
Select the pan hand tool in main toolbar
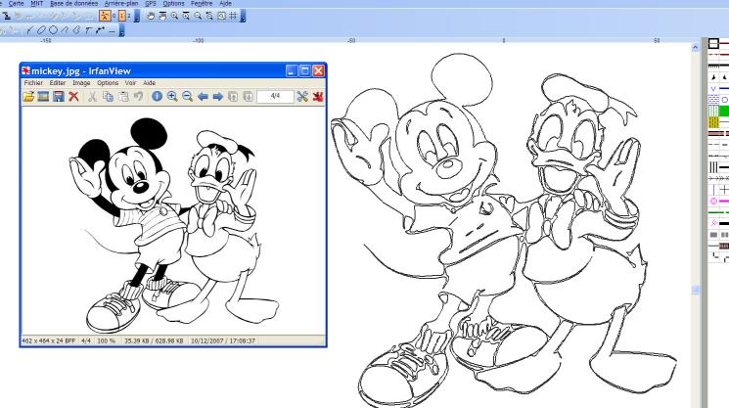pyautogui.click(x=151, y=16)
